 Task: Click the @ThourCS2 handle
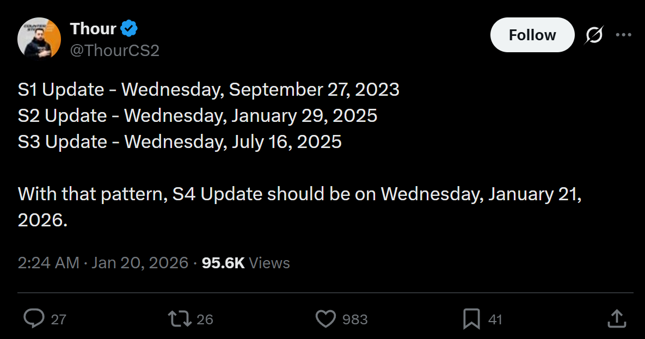tap(114, 51)
